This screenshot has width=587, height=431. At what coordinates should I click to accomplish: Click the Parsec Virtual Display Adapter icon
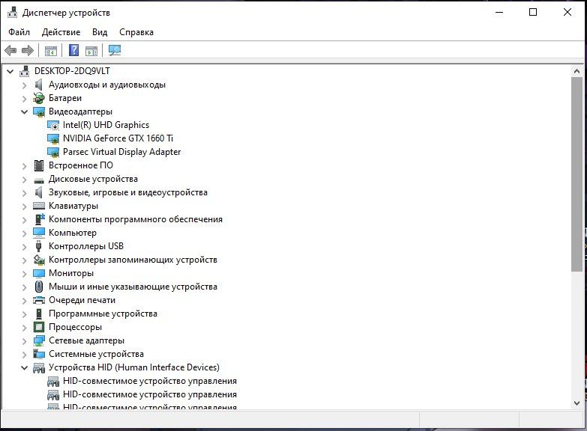(x=53, y=152)
